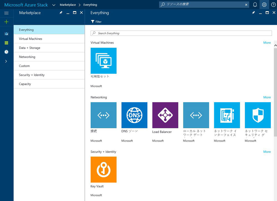The image size is (277, 201).
Task: Pin the Marketplace blade
Action: (61, 12)
